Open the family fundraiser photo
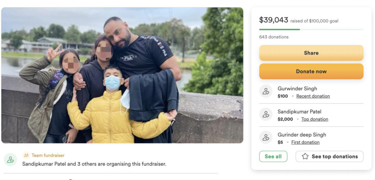The width and height of the screenshot is (375, 180). 122,75
